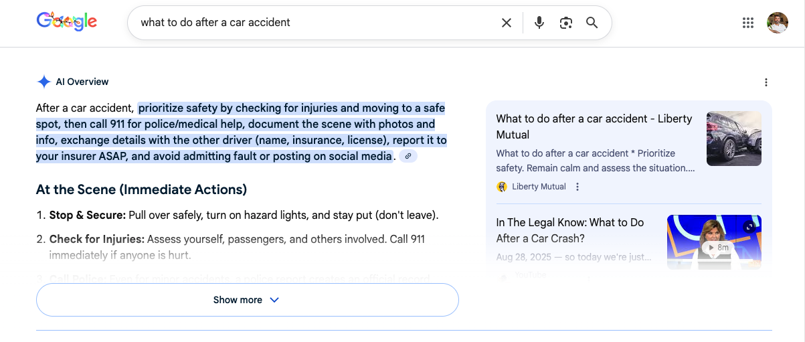Click the Liberty Mutual favicon
The image size is (805, 342).
[x=502, y=187]
